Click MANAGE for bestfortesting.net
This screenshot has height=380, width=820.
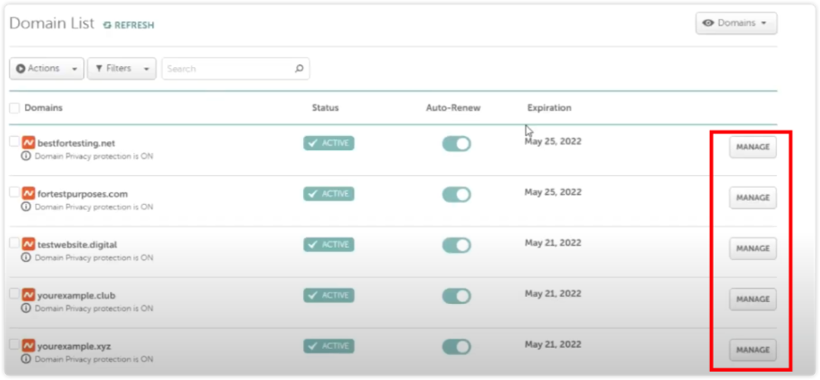tap(753, 147)
